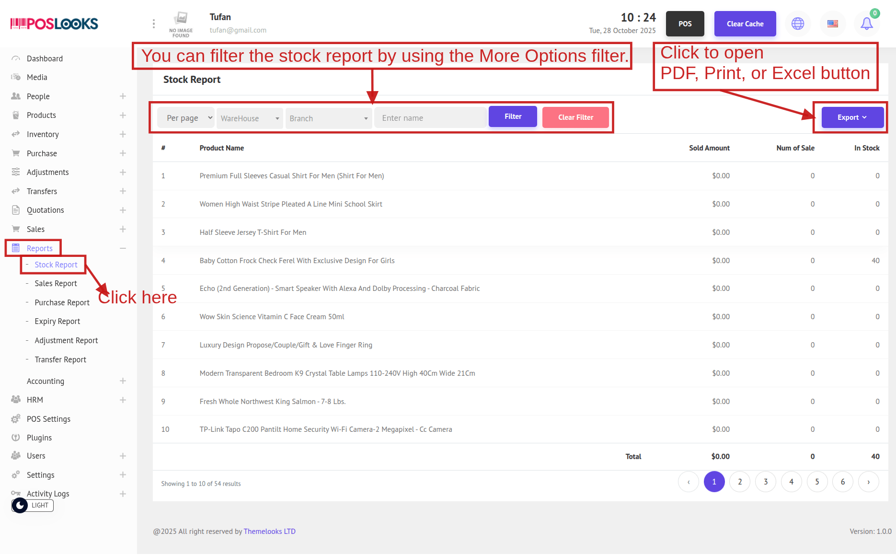Open the three-dot menu beside the logo
Image resolution: width=896 pixels, height=555 pixels.
click(x=153, y=23)
